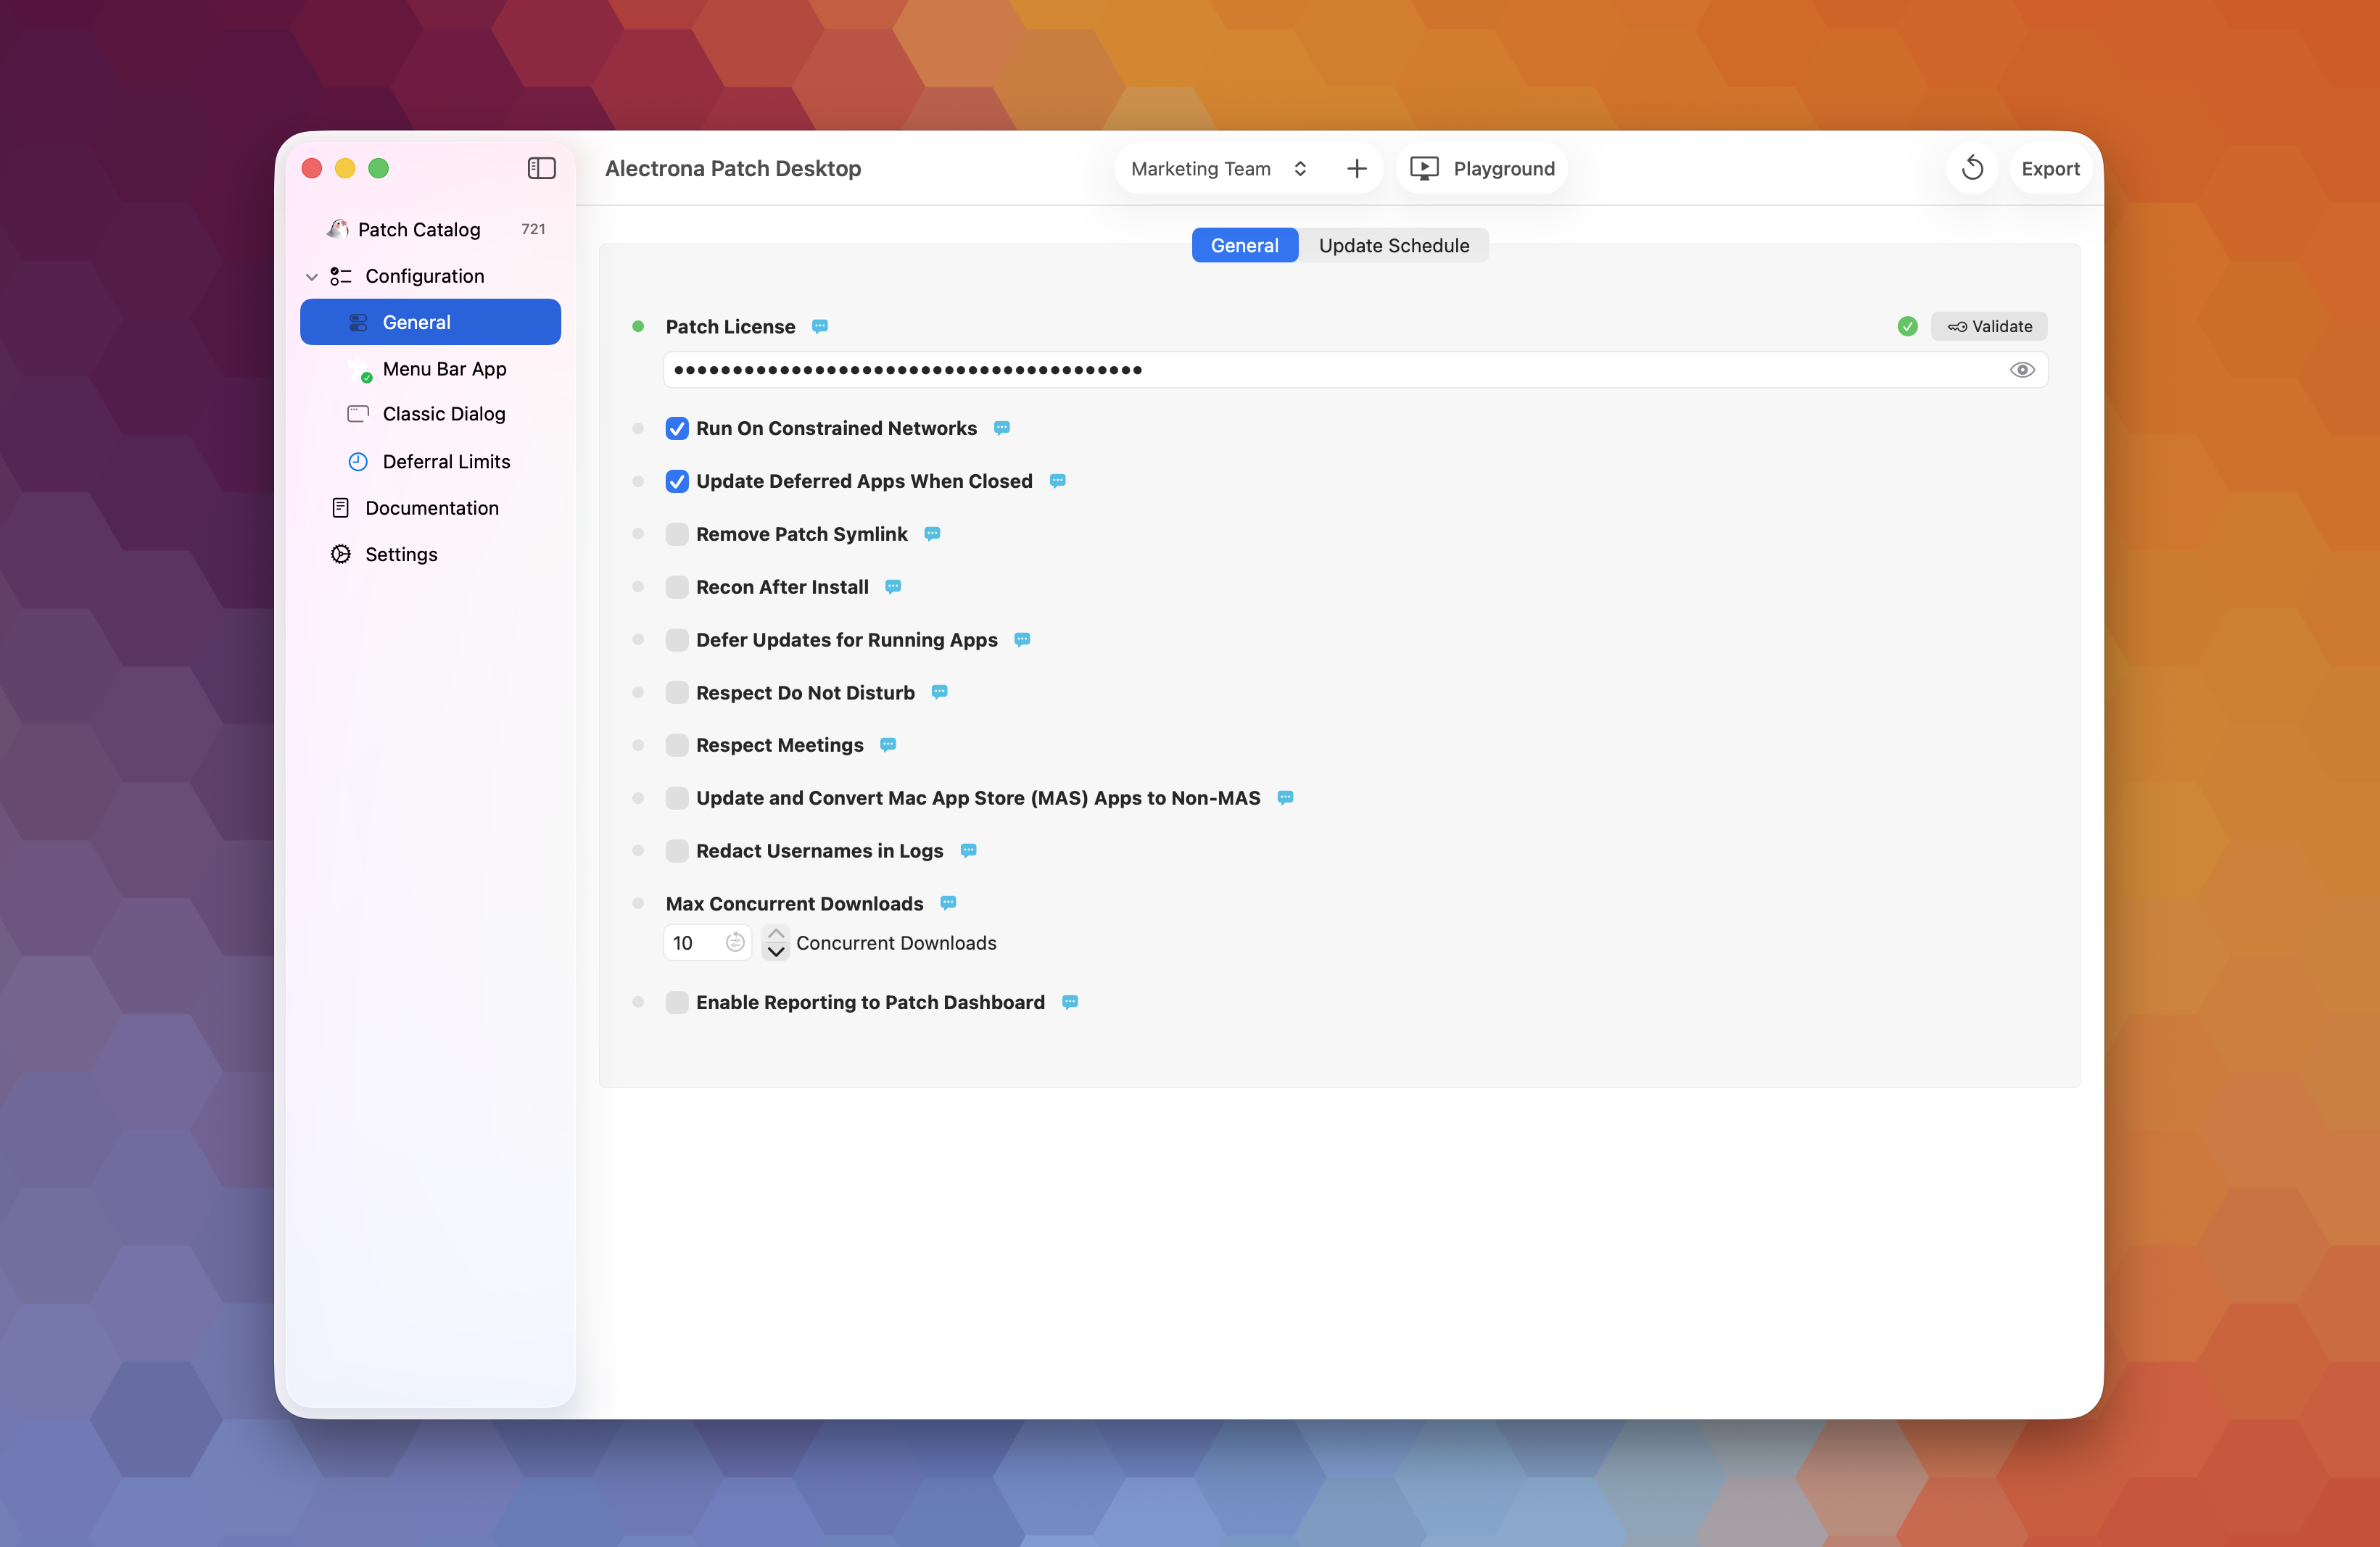
Task: Open info bubble for Max Concurrent Downloads
Action: pos(948,903)
